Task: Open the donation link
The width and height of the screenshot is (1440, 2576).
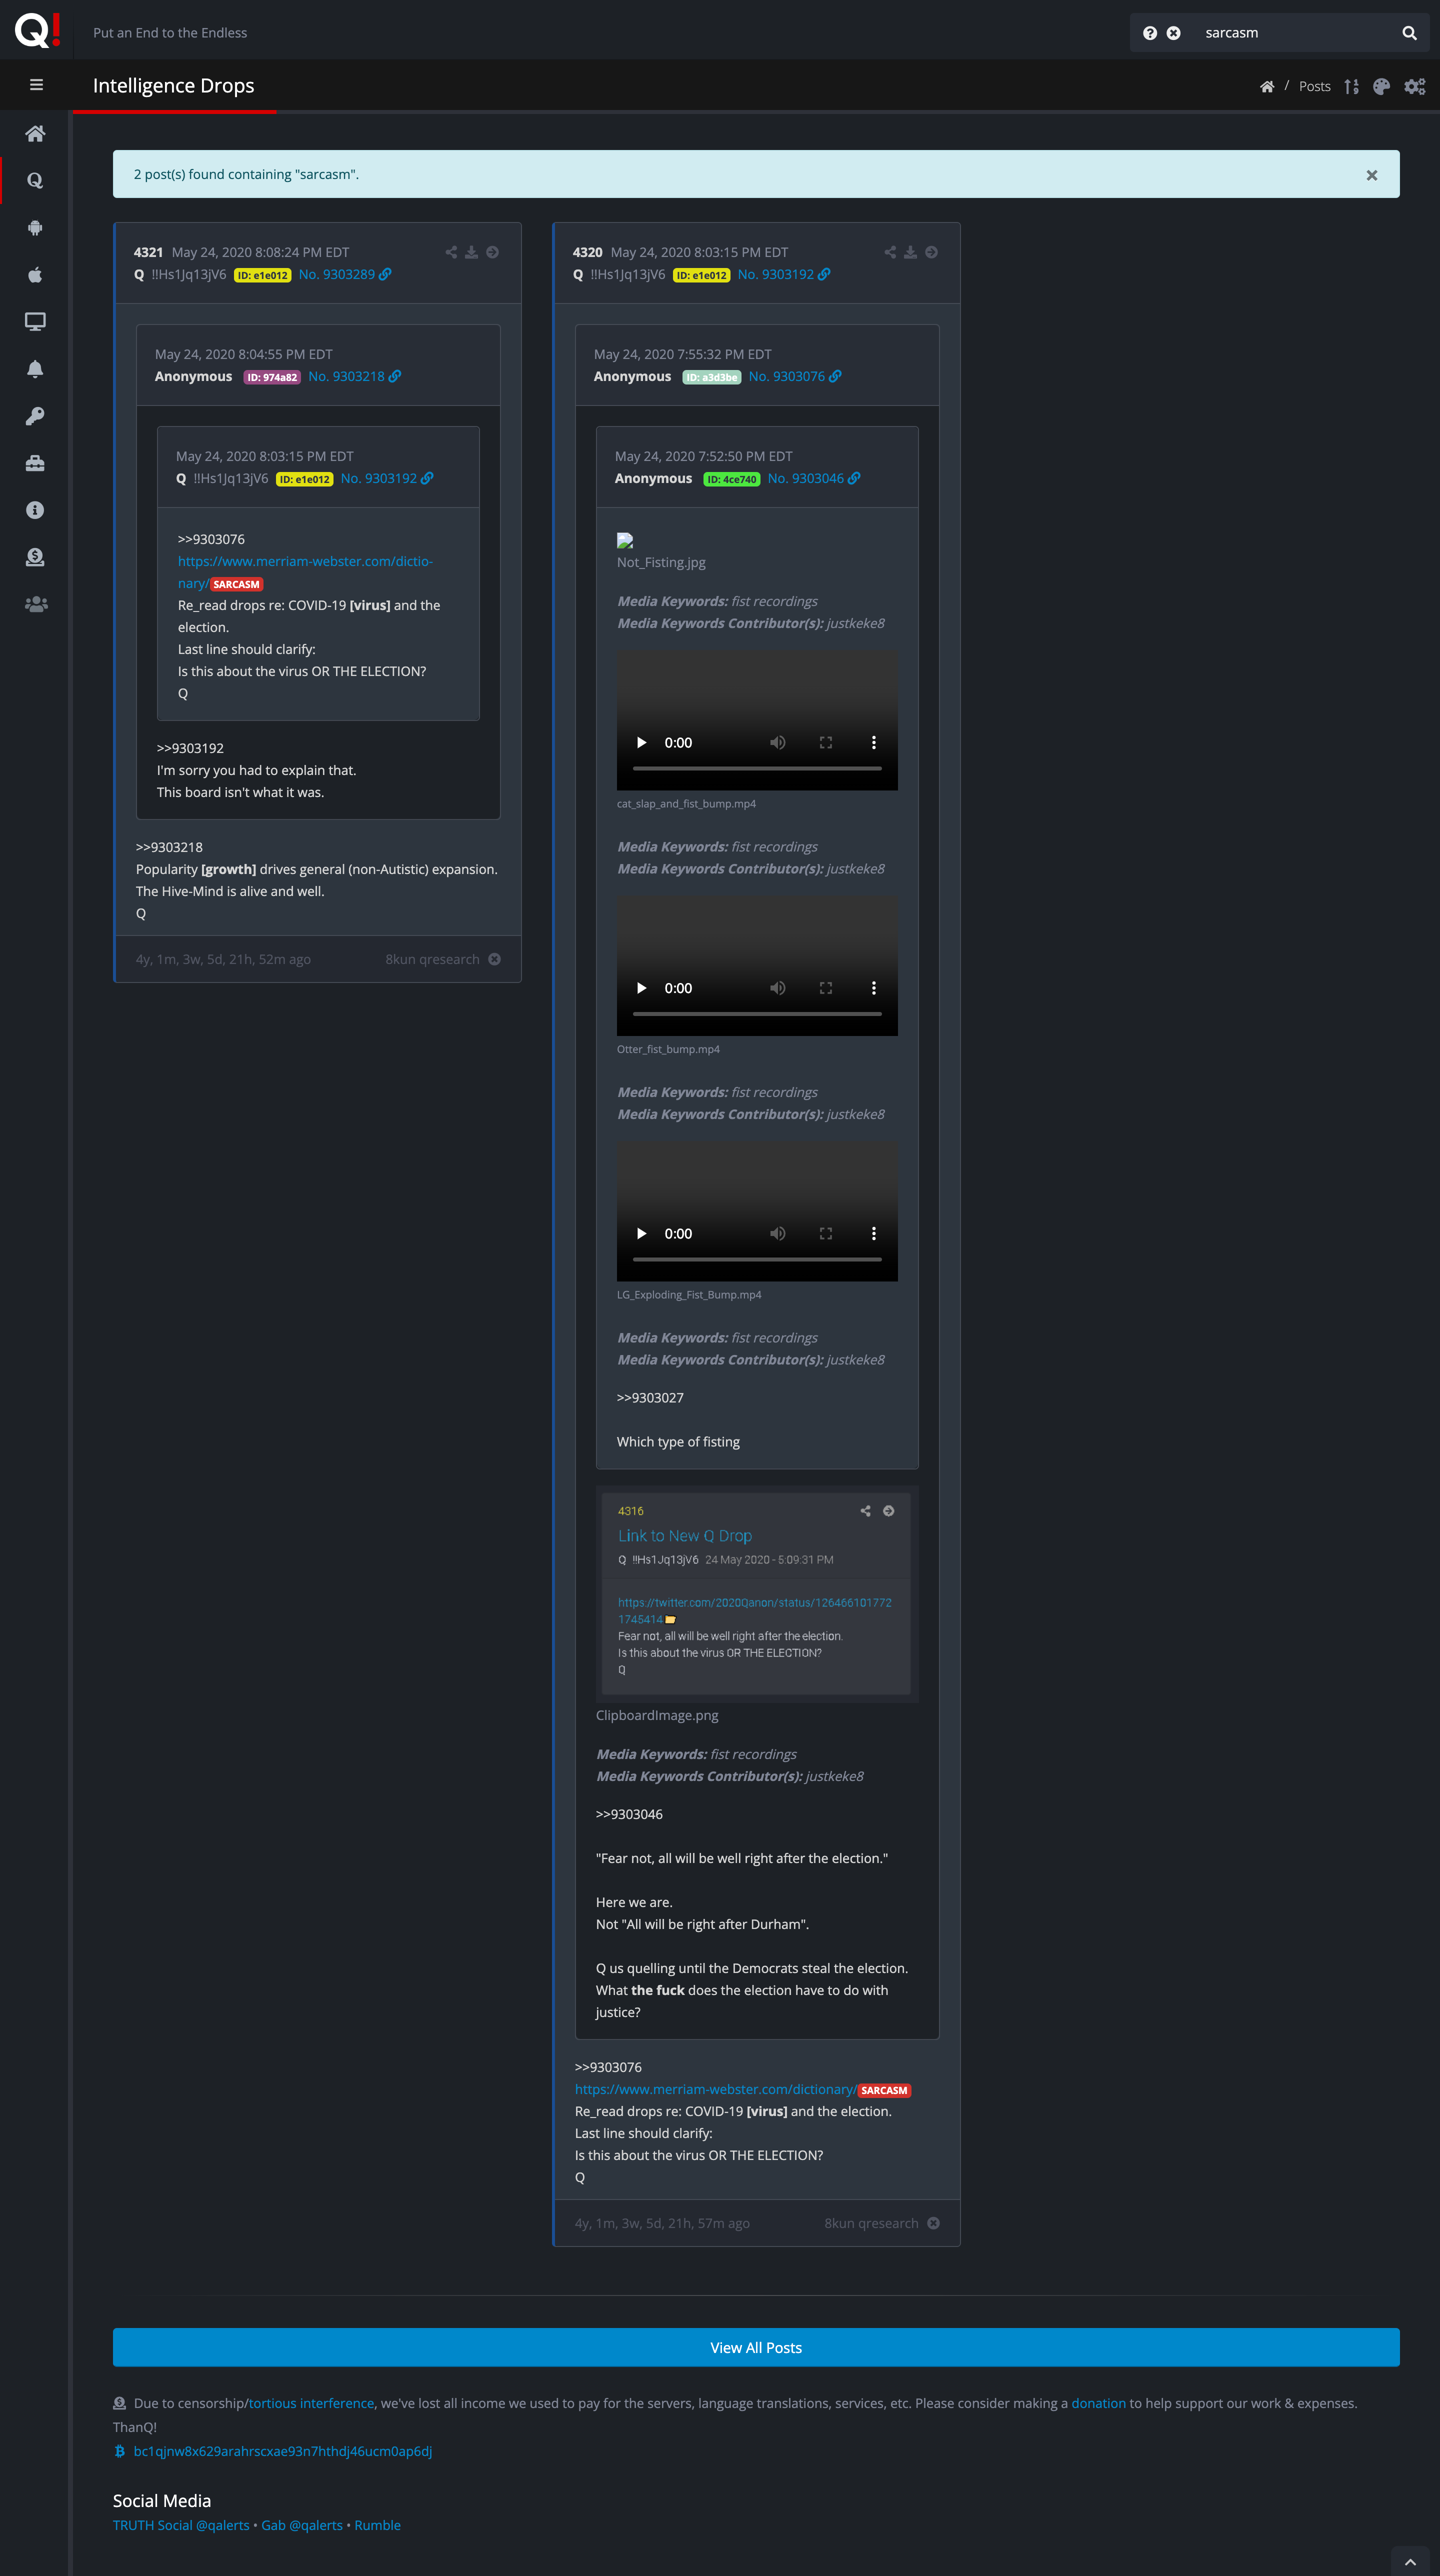Action: (1098, 2403)
